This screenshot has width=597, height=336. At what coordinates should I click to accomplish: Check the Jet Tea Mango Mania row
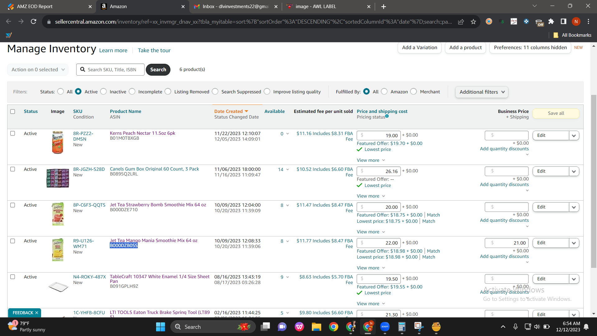(13, 241)
